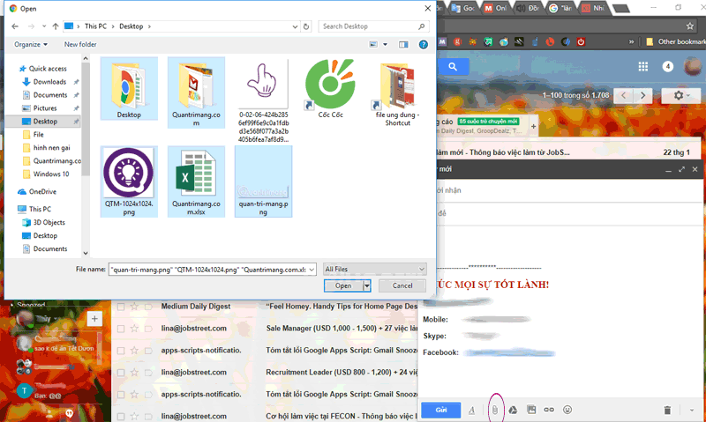Open the Gmail notifications badge showing 4
Viewport: 706px width, 422px height.
(668, 66)
